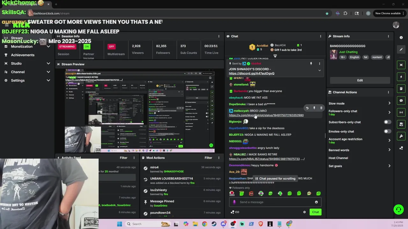
Task: Open the Mod Actions three-dot menu
Action: tap(219, 158)
